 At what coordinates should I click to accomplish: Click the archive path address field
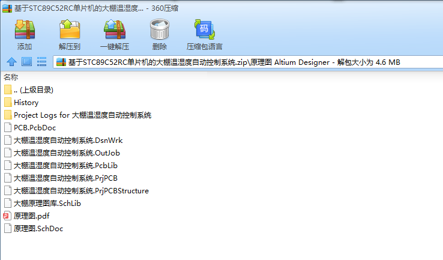pos(248,62)
